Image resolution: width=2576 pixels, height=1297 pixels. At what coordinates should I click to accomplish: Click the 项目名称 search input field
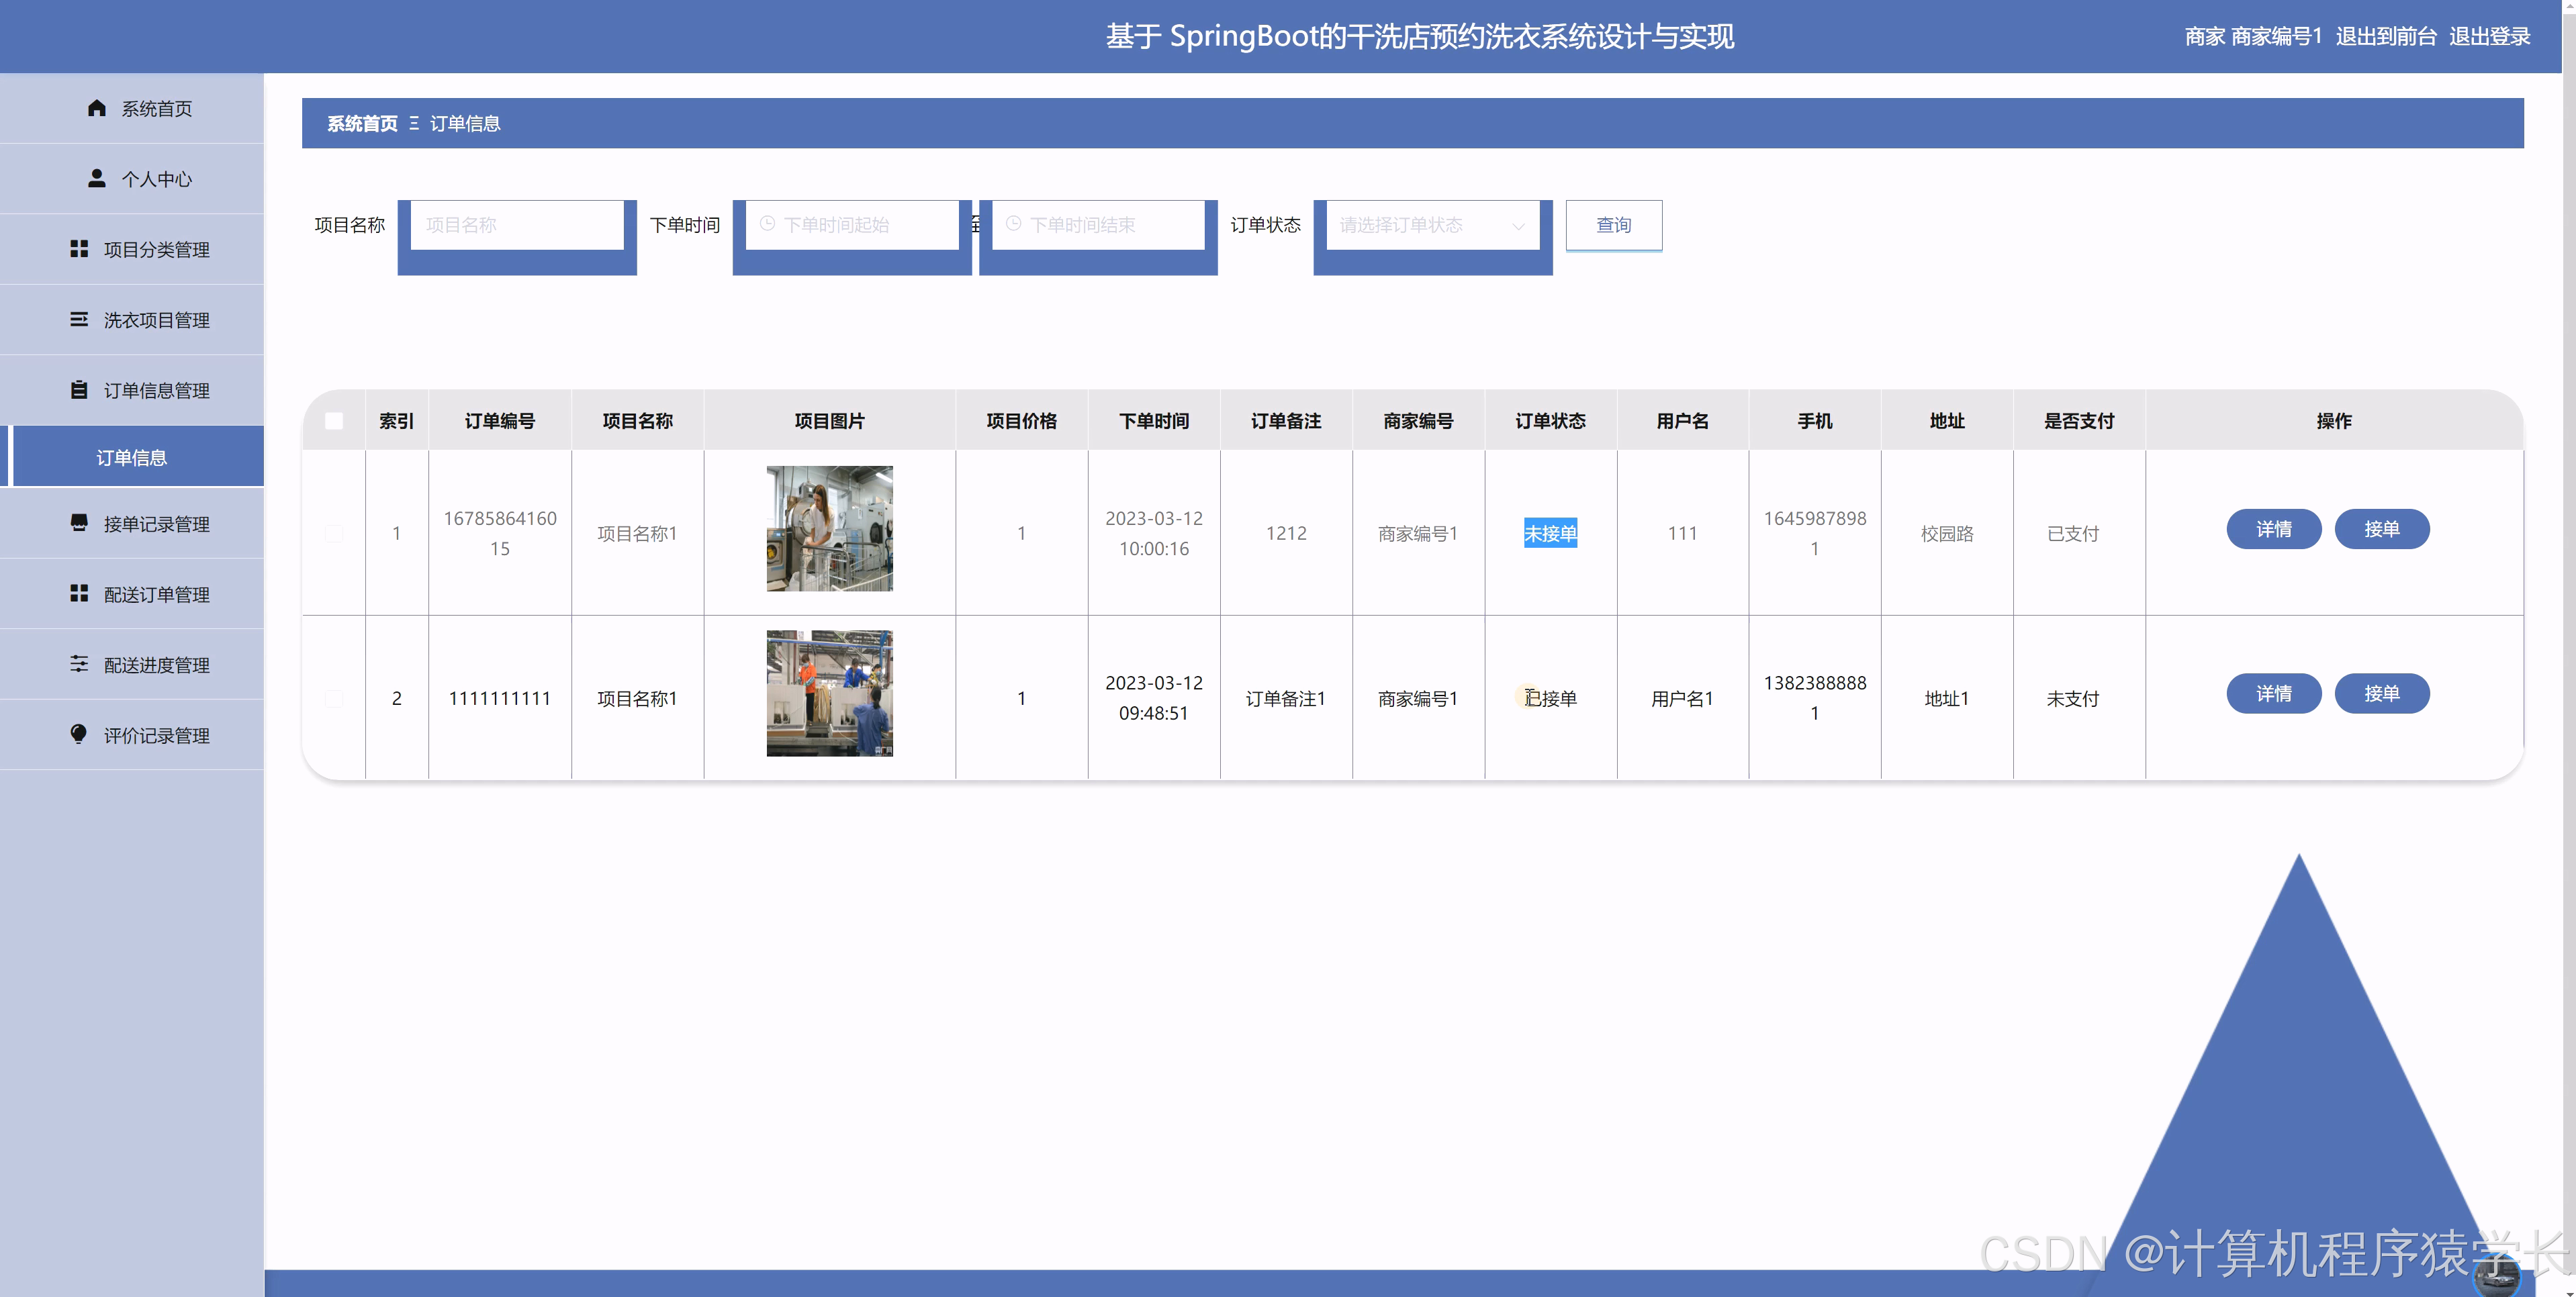click(517, 225)
